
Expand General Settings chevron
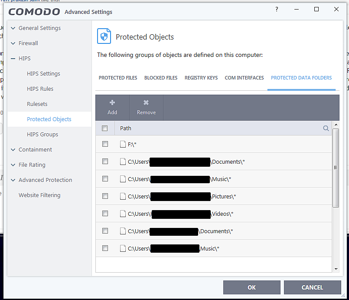pyautogui.click(x=13, y=28)
